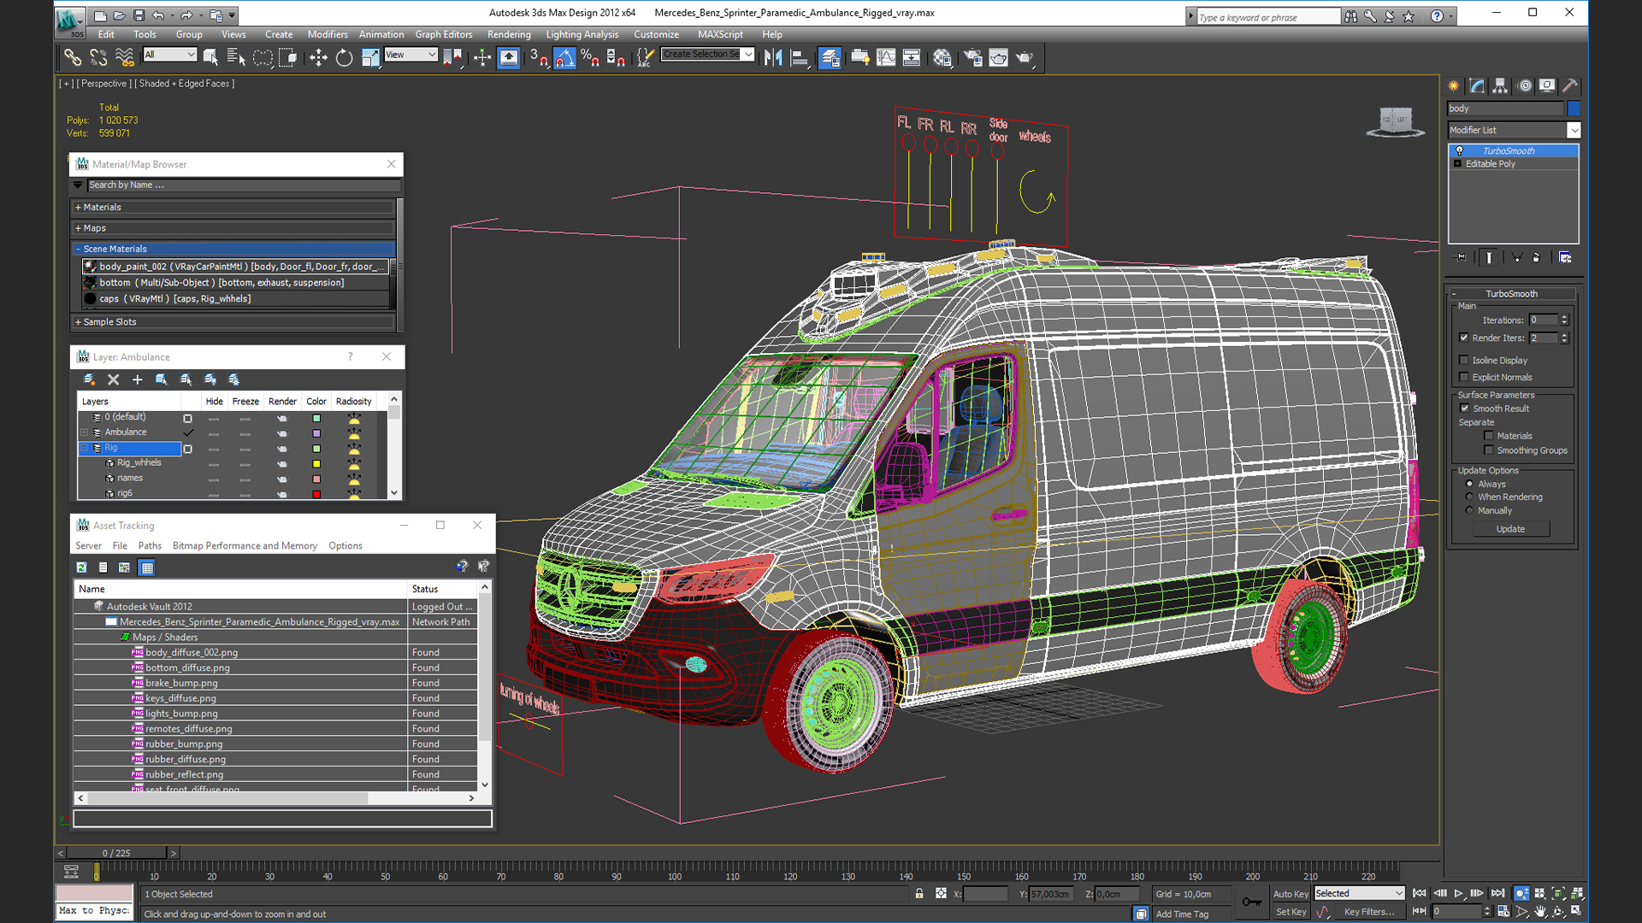Open the Create command panel tab
The width and height of the screenshot is (1642, 923).
click(x=1454, y=85)
